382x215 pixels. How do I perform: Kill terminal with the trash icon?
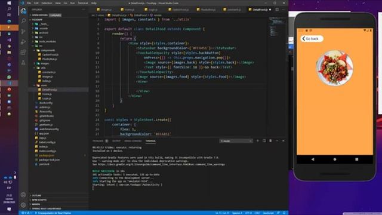[x=270, y=141]
